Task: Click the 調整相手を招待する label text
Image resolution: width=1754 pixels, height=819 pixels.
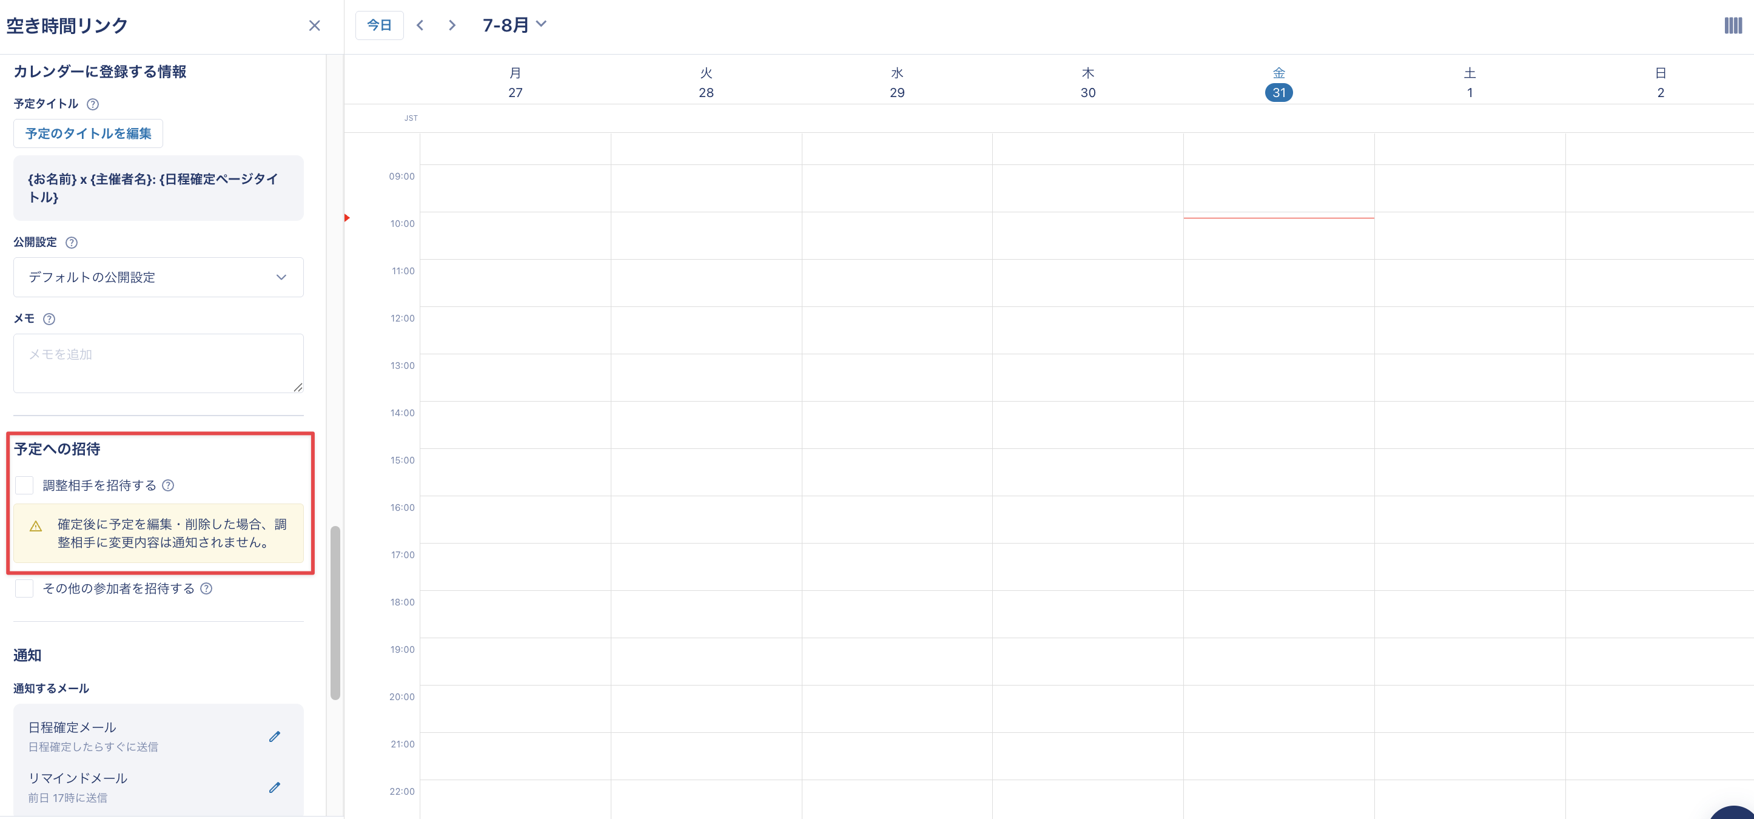Action: click(99, 485)
